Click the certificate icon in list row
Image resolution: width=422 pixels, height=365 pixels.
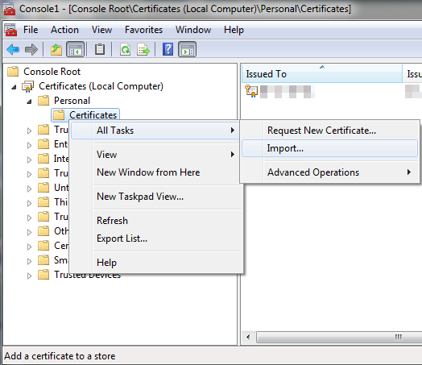tap(251, 91)
